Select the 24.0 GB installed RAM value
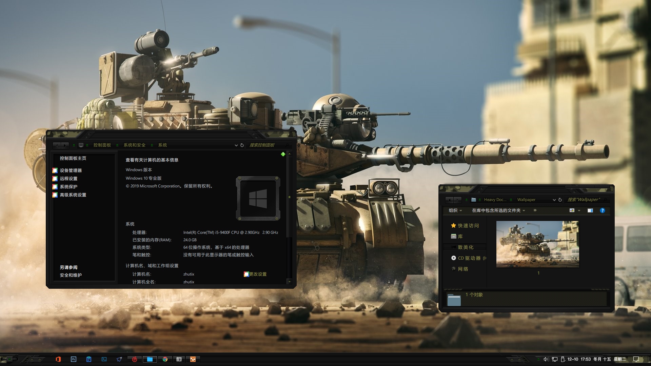The image size is (651, 366). pyautogui.click(x=190, y=240)
